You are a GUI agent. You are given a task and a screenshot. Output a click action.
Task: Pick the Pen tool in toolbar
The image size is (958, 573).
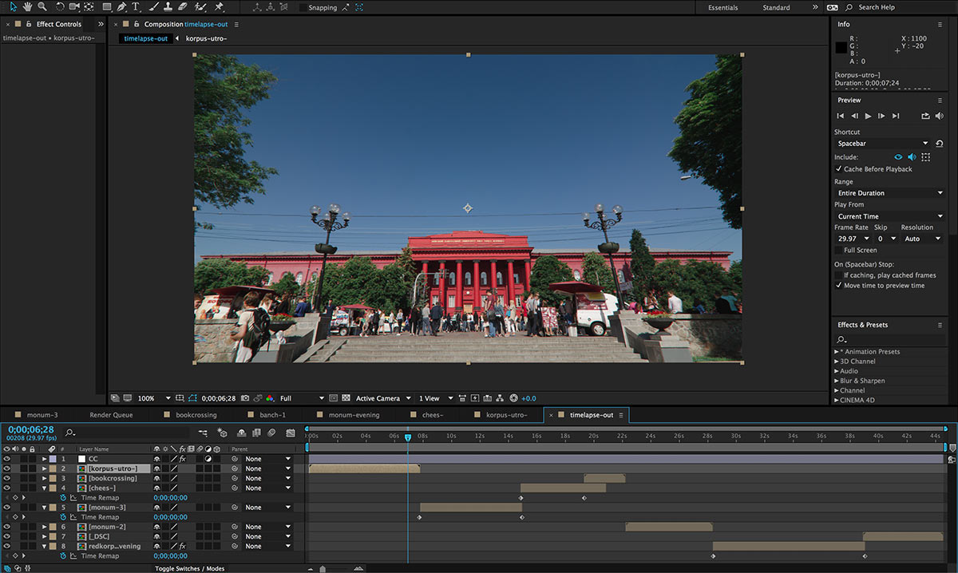pos(121,7)
